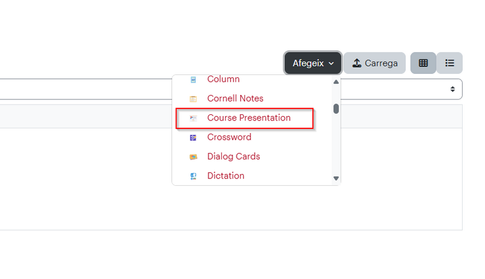Click the Dialog Cards icon
The image size is (485, 279).
(193, 157)
